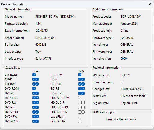Toggle the CD-ROM read checkbox
The width and height of the screenshot is (154, 130).
point(34,75)
